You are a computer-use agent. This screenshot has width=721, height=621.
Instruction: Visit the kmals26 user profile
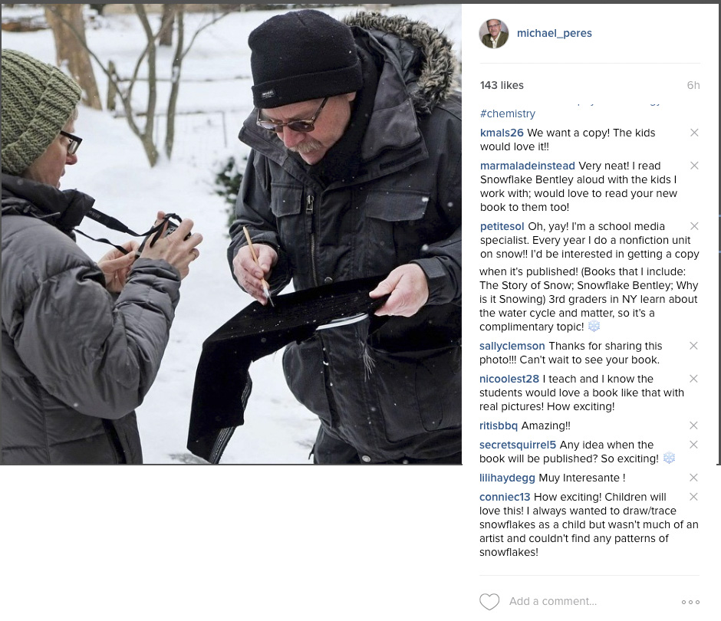[502, 133]
